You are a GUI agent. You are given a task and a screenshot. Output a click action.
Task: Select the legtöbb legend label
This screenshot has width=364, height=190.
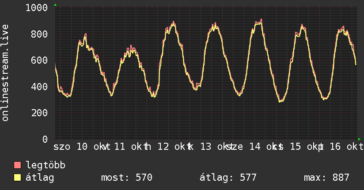[45, 165]
